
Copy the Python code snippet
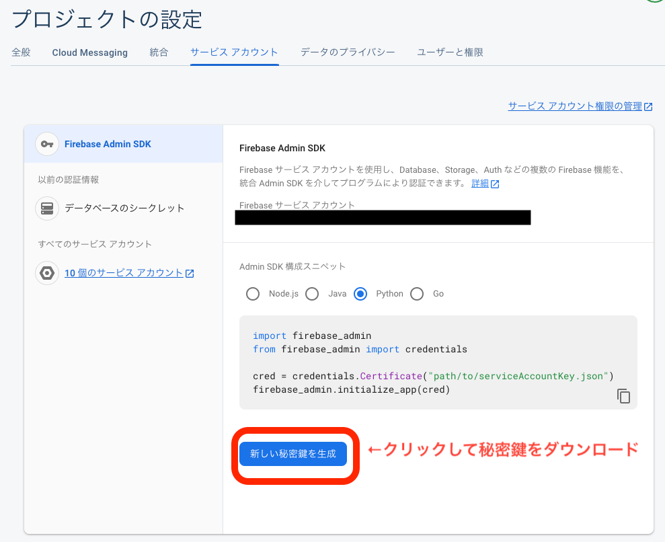(x=623, y=395)
